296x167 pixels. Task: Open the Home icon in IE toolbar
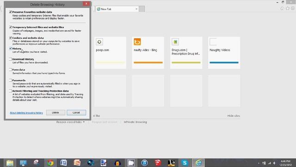[x=282, y=8]
